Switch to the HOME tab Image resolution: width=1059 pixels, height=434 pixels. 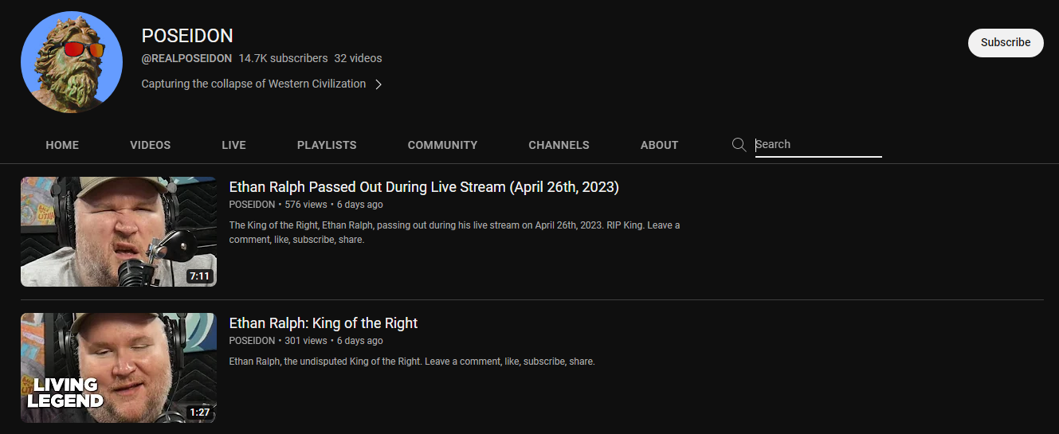tap(62, 145)
